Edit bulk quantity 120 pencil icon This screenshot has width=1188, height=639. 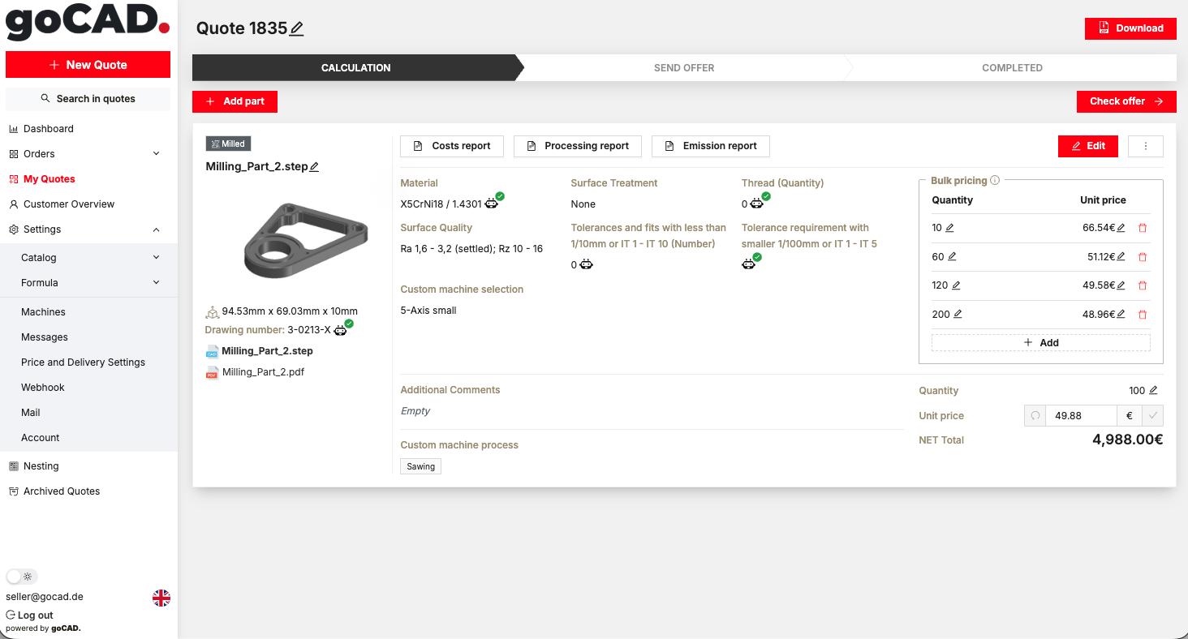(956, 285)
